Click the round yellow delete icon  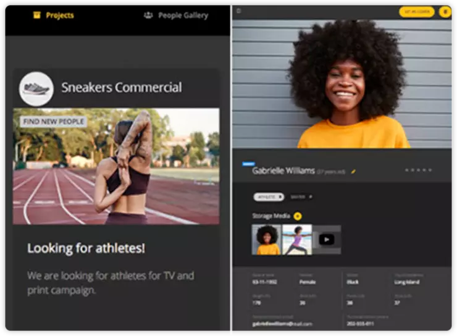[444, 12]
